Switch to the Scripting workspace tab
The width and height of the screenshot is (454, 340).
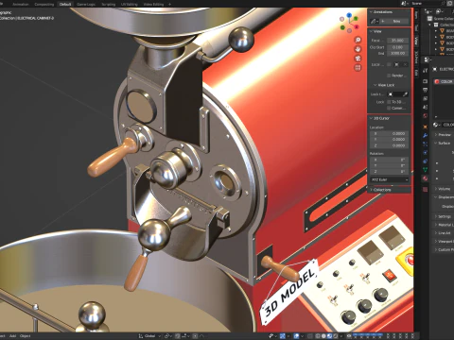pyautogui.click(x=108, y=5)
